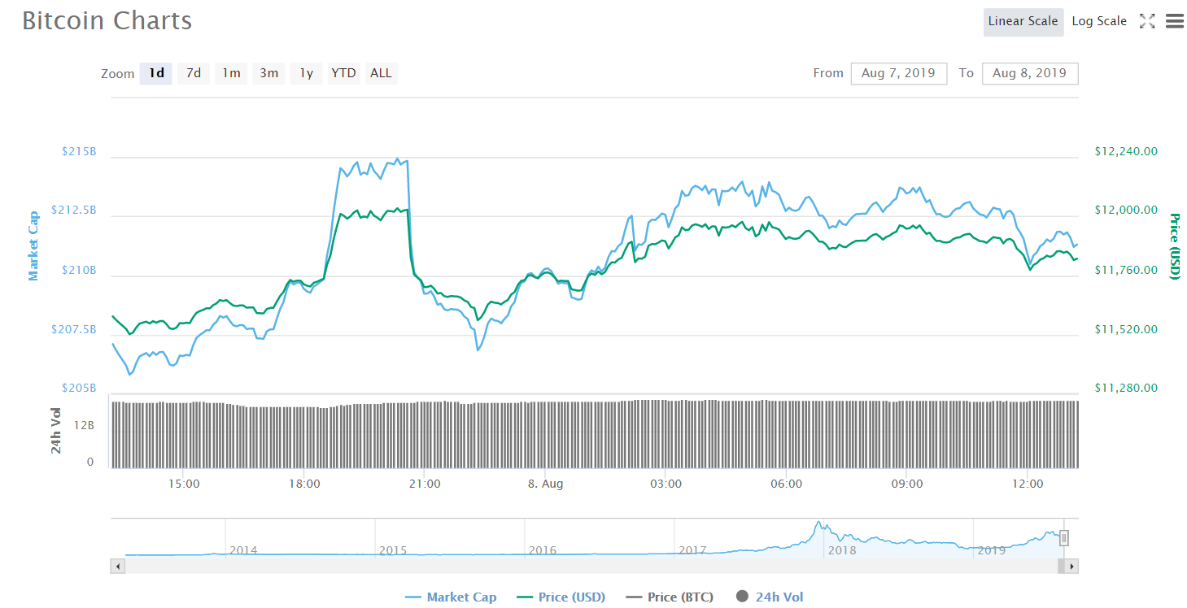Edit the To date field

point(1030,73)
